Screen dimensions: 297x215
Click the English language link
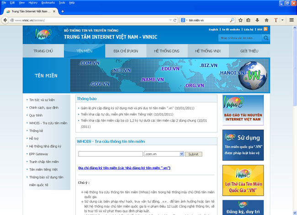click(213, 30)
